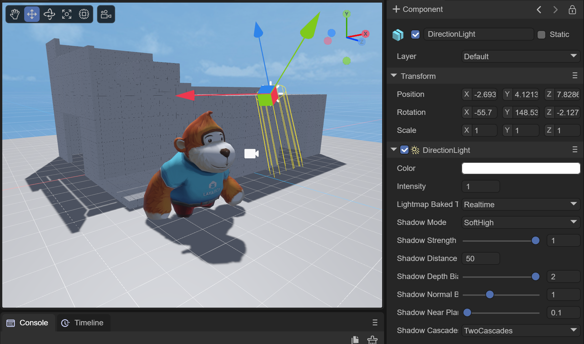The height and width of the screenshot is (344, 584).
Task: Disable the DirectionLight component checkbox
Action: [404, 150]
